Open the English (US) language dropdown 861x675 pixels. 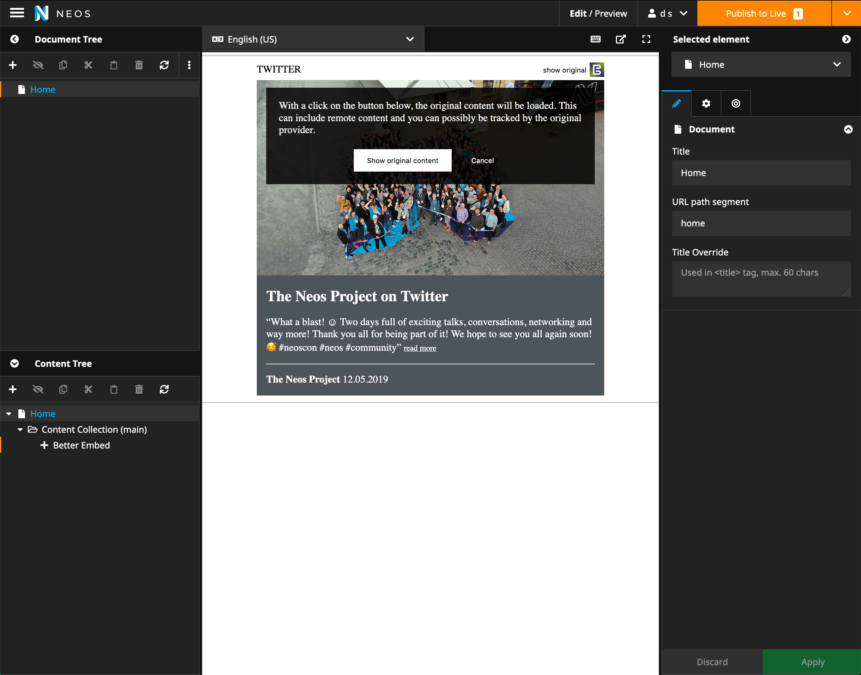point(313,39)
